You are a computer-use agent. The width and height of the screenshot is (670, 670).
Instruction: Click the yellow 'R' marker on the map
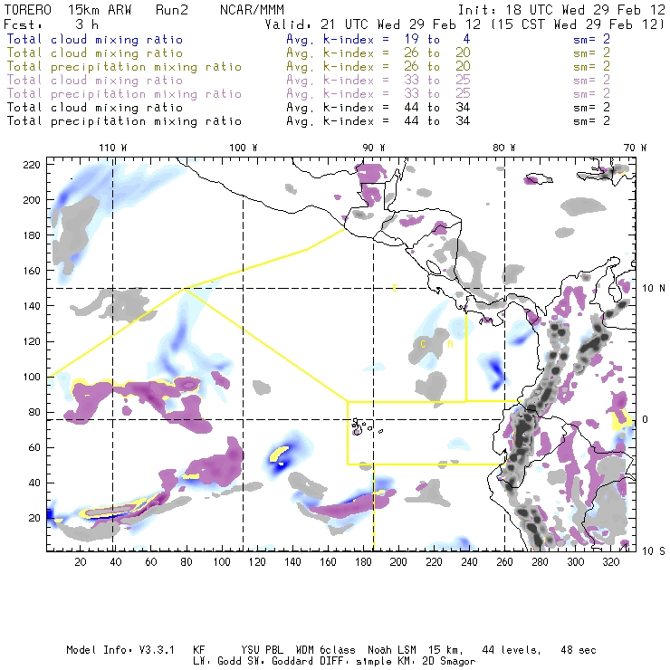coord(450,344)
